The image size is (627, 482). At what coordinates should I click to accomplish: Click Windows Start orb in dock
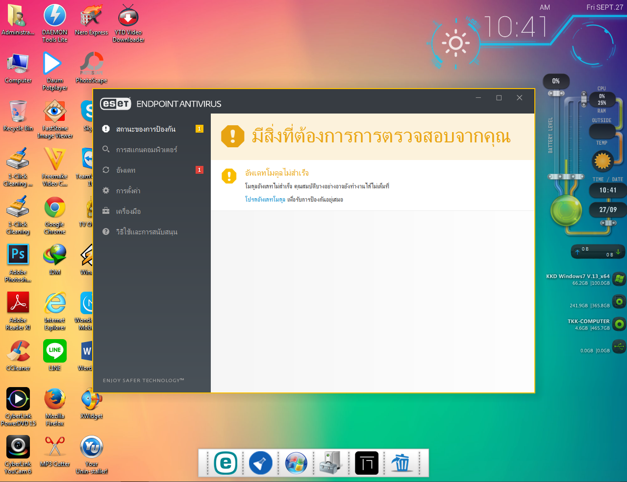click(296, 463)
